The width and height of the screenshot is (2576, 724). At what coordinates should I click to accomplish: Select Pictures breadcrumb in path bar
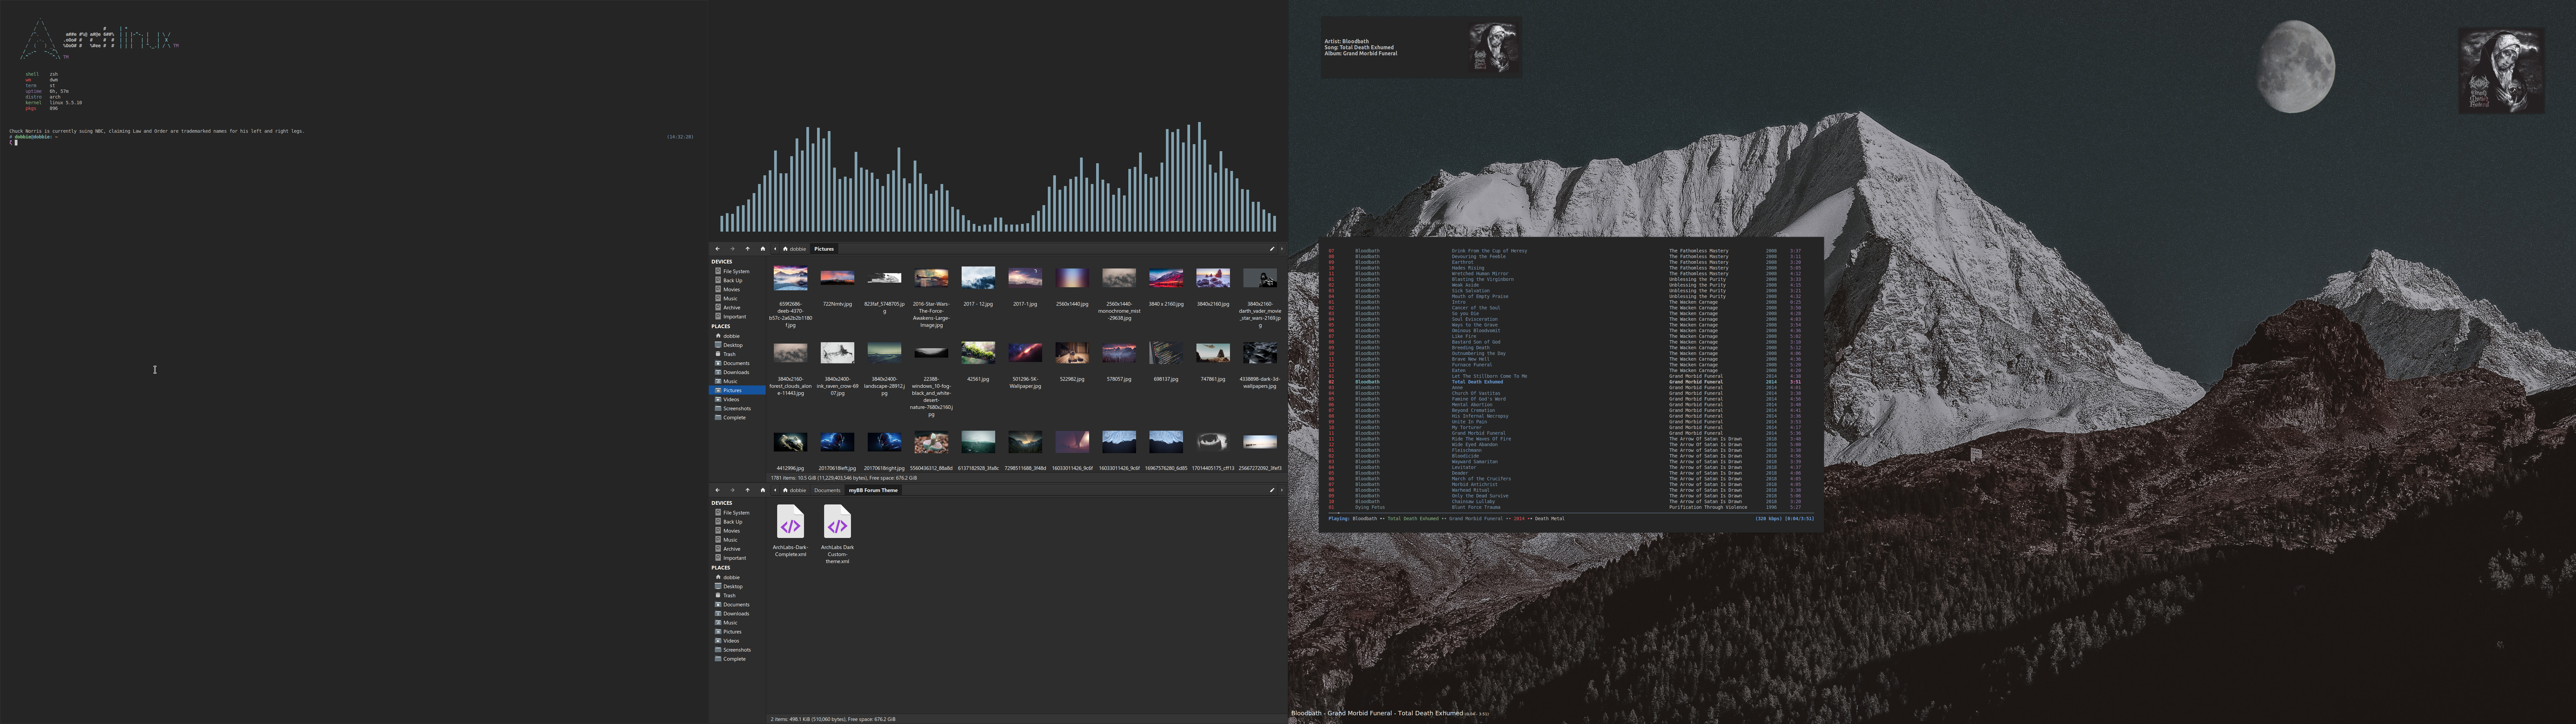824,249
